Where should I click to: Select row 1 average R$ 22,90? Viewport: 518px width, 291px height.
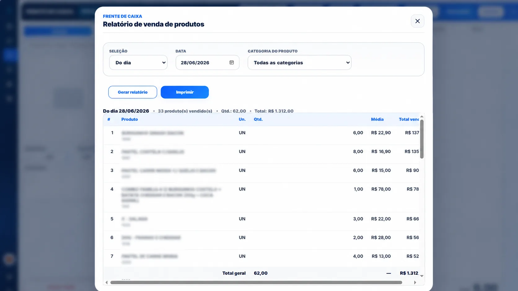pyautogui.click(x=381, y=133)
